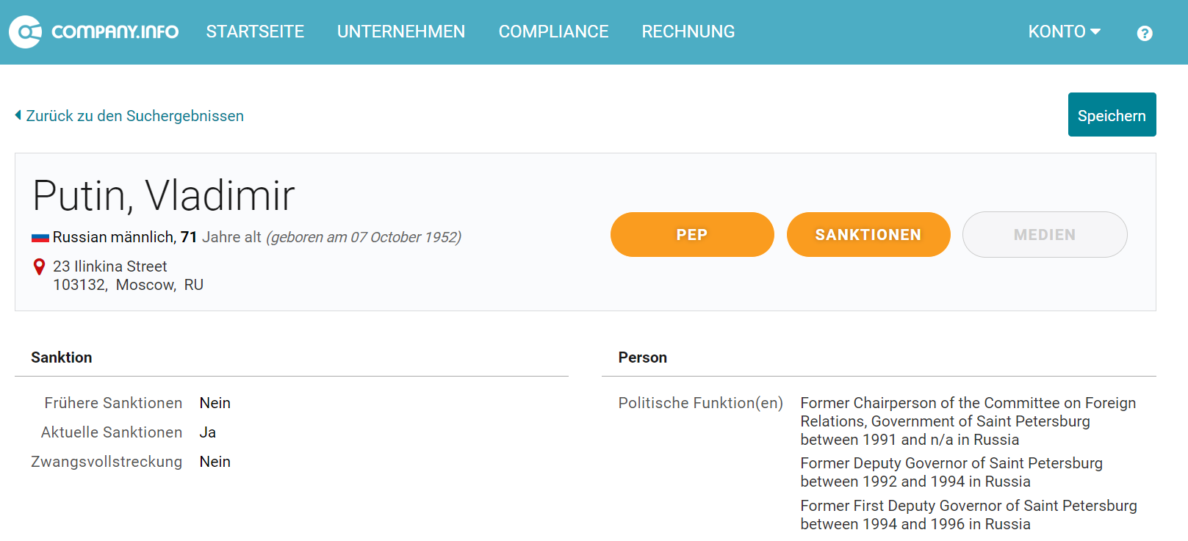The image size is (1188, 541).
Task: Click the Company.info logo icon
Action: click(x=26, y=32)
